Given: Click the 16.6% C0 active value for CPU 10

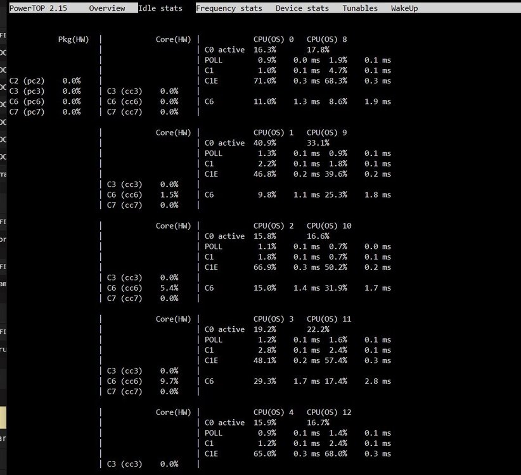Looking at the screenshot, I should click(318, 236).
